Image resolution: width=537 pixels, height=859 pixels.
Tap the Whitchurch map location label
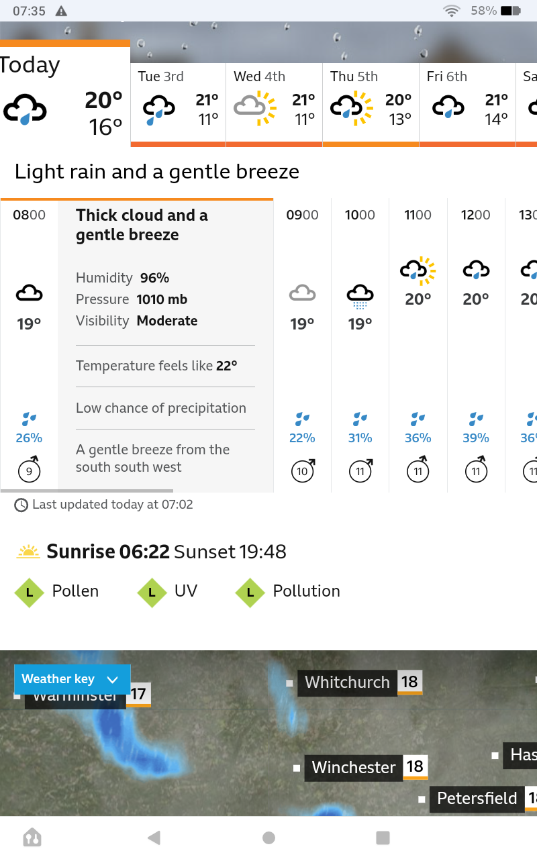(347, 683)
